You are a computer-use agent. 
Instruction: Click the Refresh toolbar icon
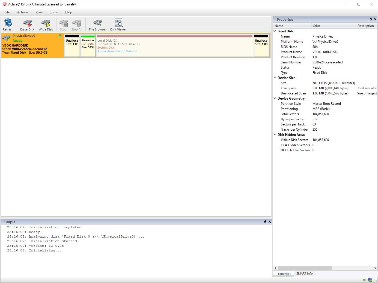pos(8,23)
